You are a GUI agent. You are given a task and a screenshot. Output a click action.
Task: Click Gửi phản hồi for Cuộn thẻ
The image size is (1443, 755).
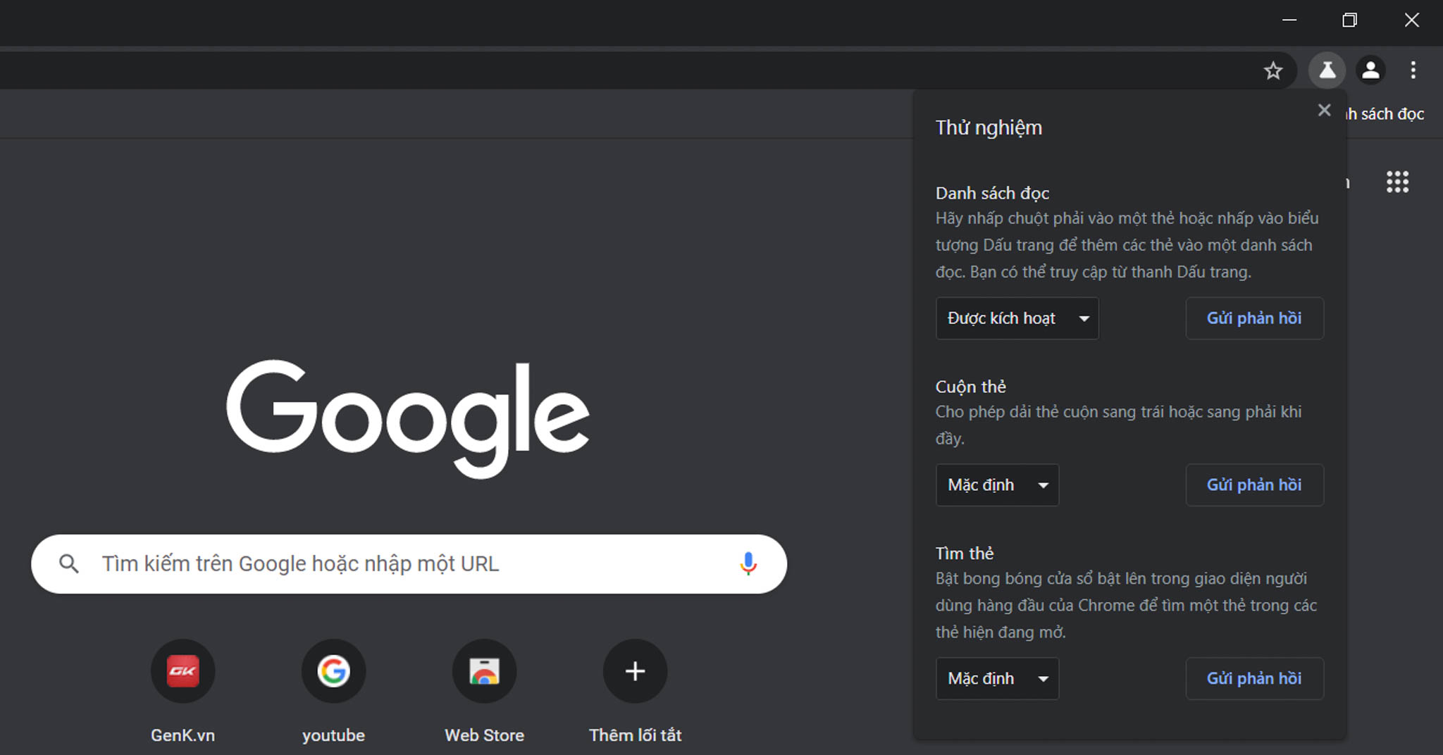pyautogui.click(x=1254, y=485)
